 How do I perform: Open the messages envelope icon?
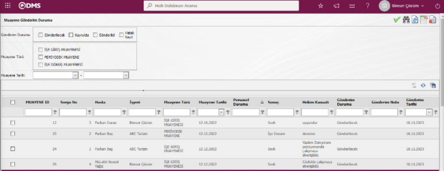tap(352, 6)
